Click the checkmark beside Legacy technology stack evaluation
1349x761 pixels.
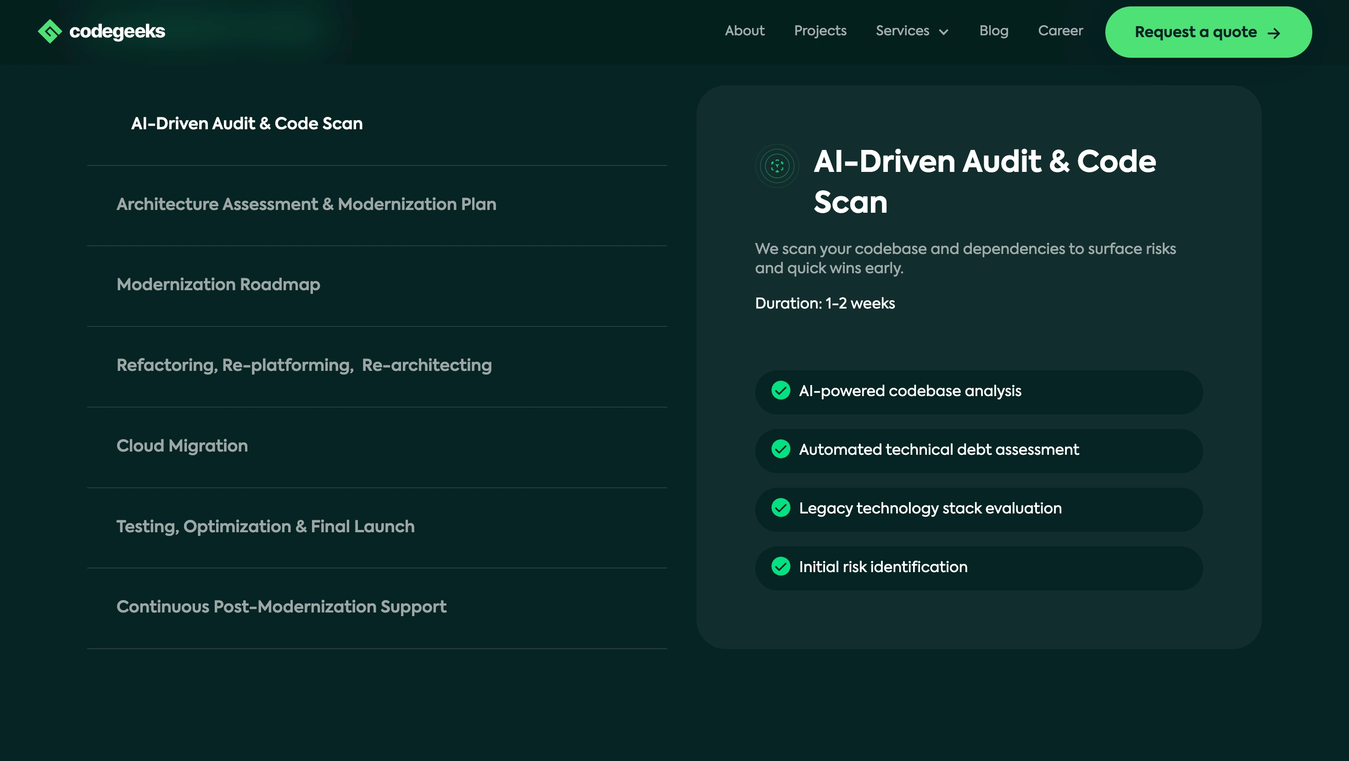(780, 507)
